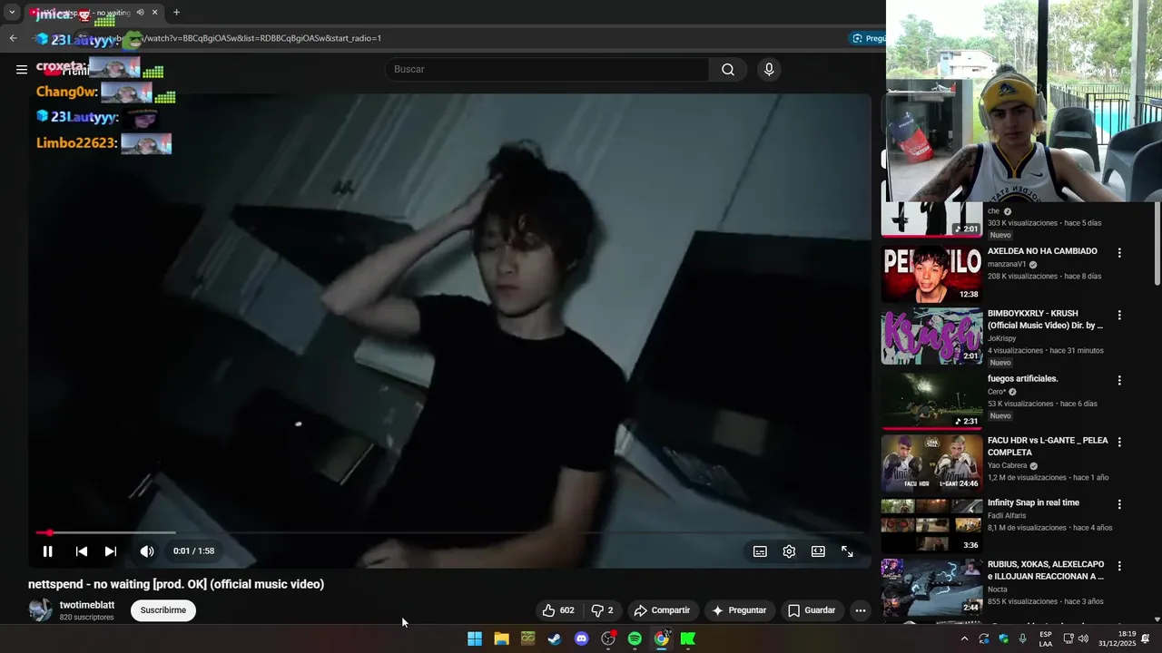This screenshot has width=1162, height=653.
Task: Open Kick app from taskbar
Action: [x=688, y=638]
